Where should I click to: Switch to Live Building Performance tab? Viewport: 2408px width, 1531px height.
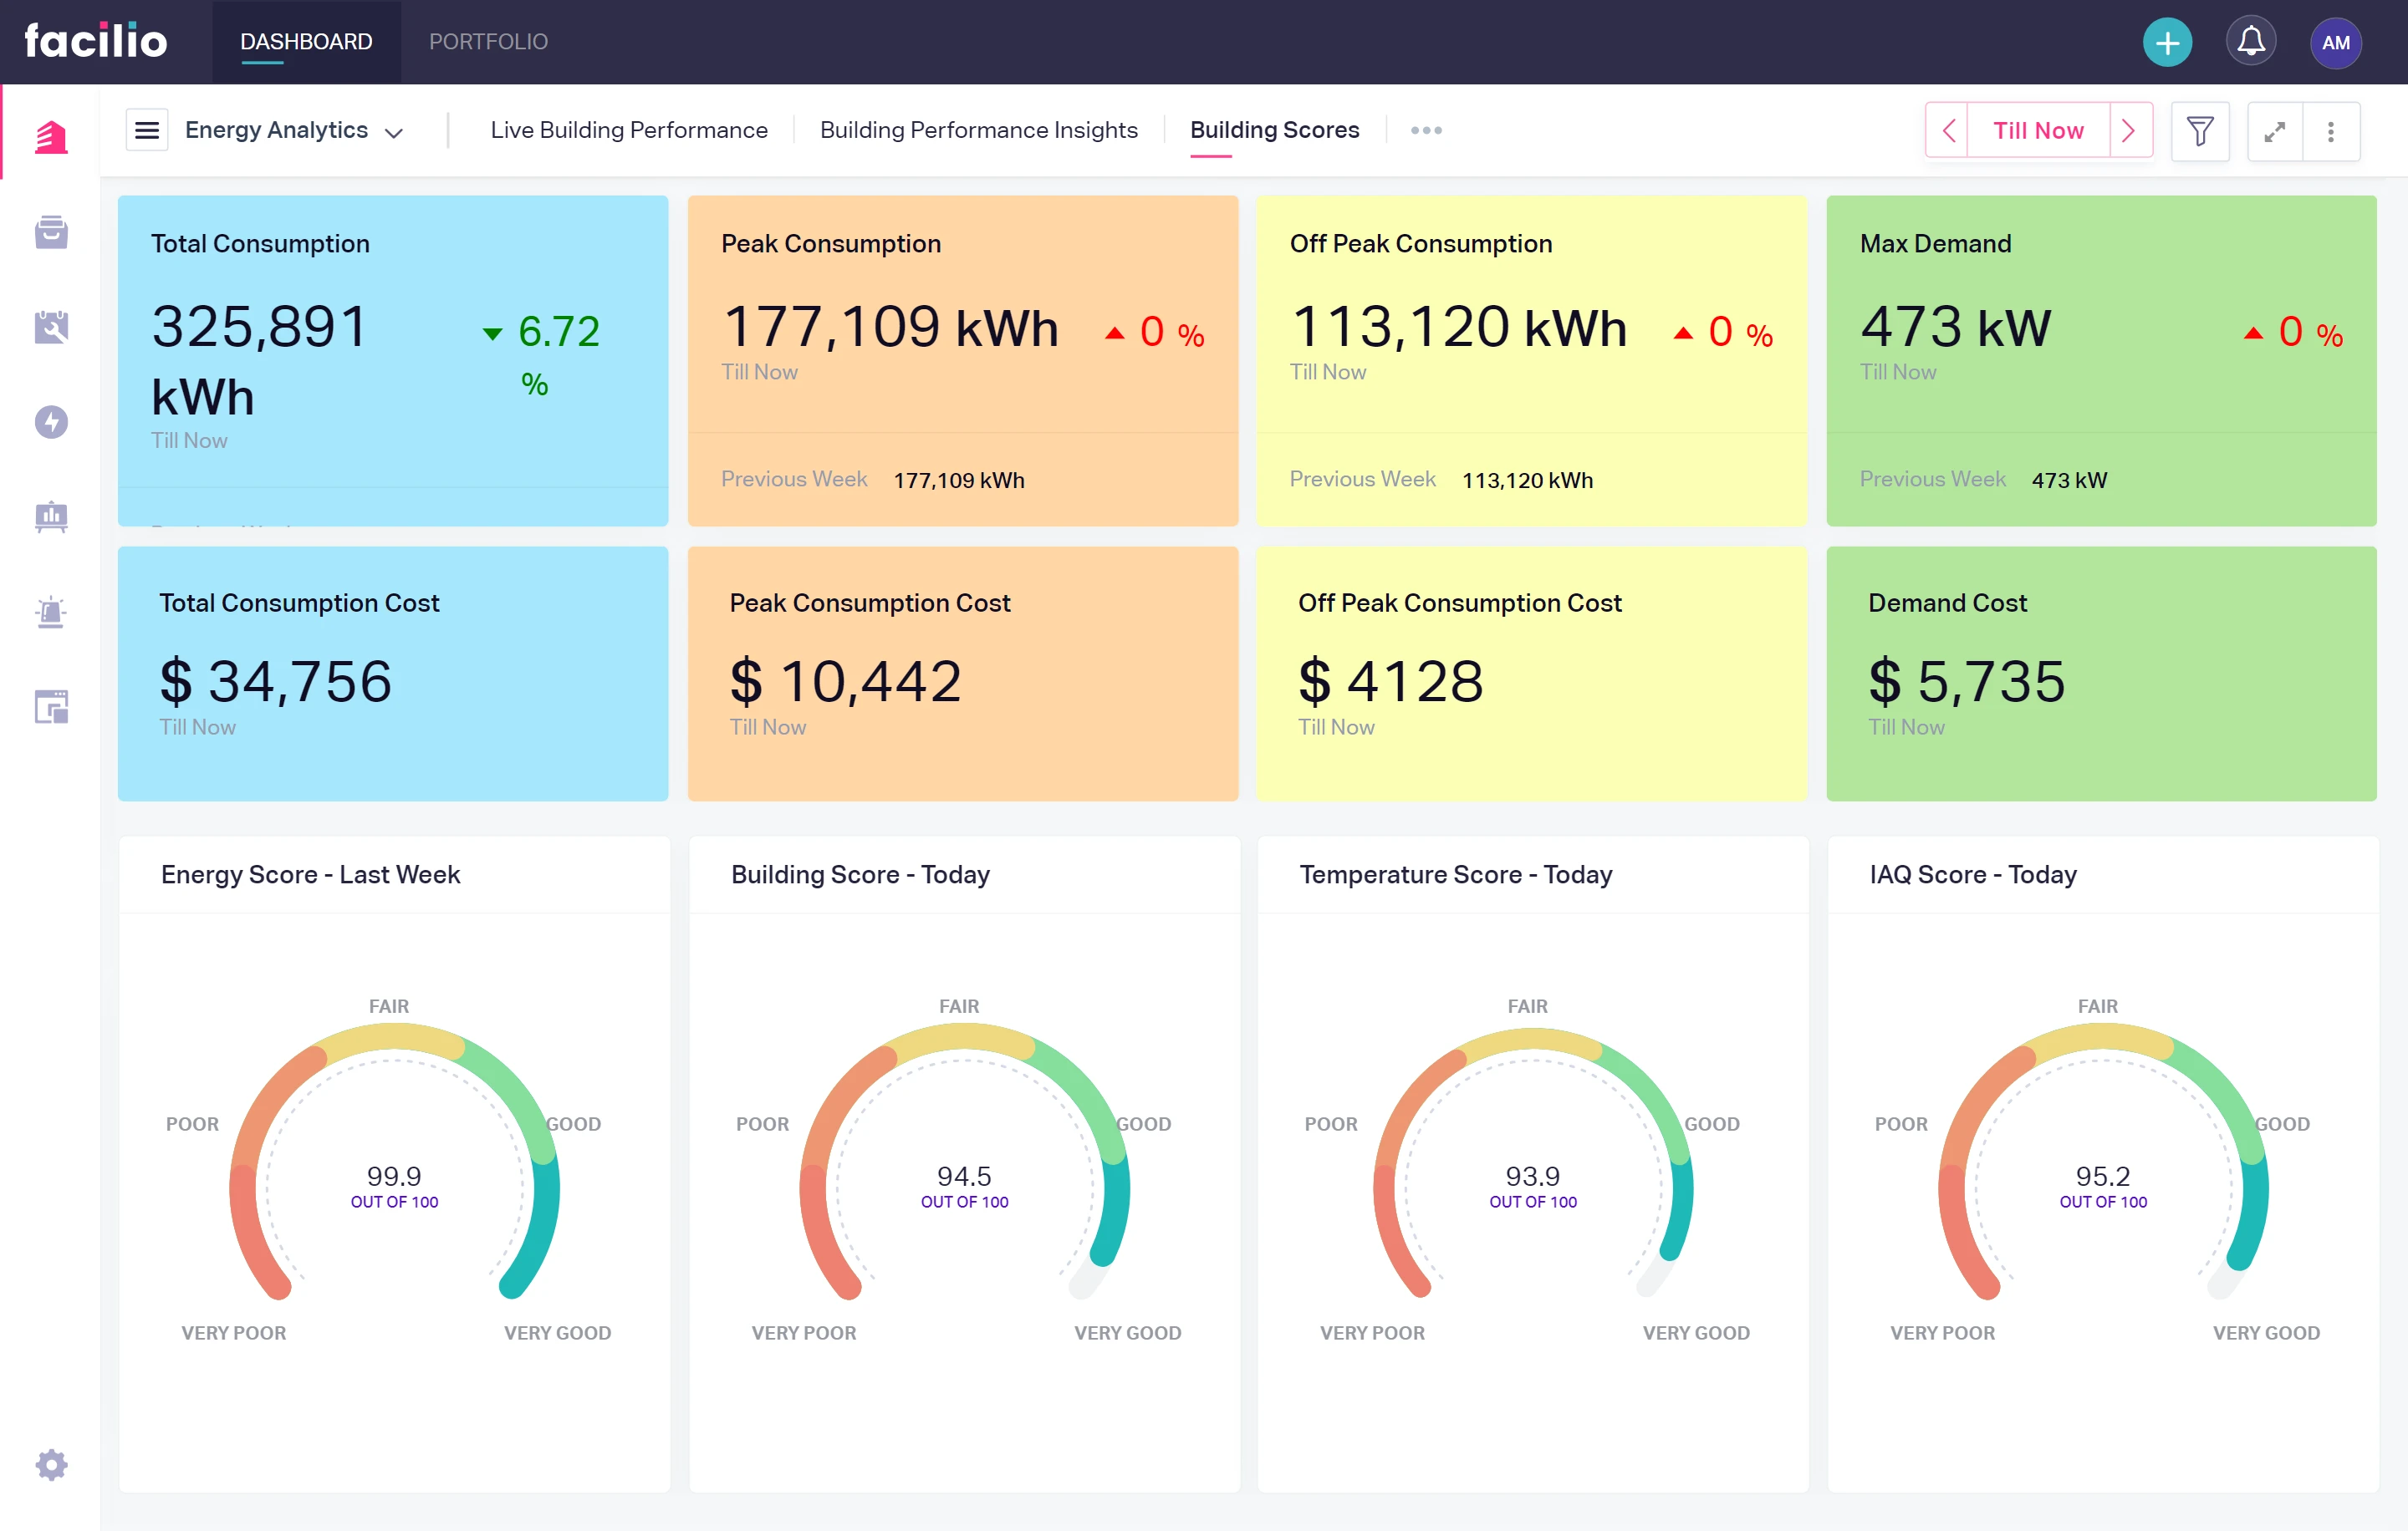point(629,130)
